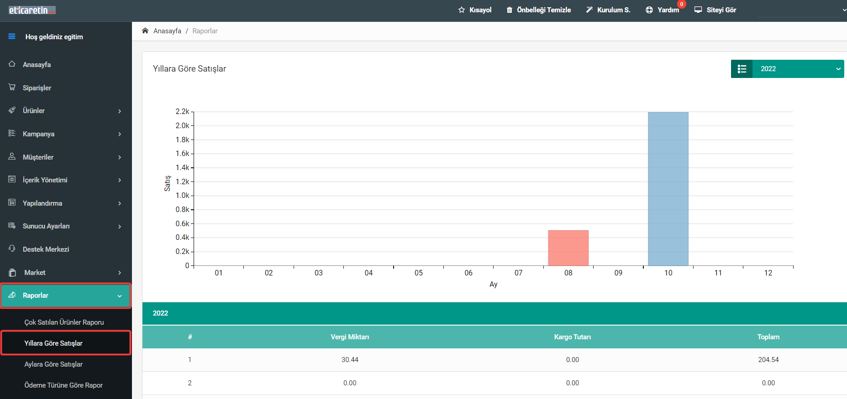This screenshot has width=847, height=399.
Task: Expand the Market submenu chevron
Action: click(120, 273)
